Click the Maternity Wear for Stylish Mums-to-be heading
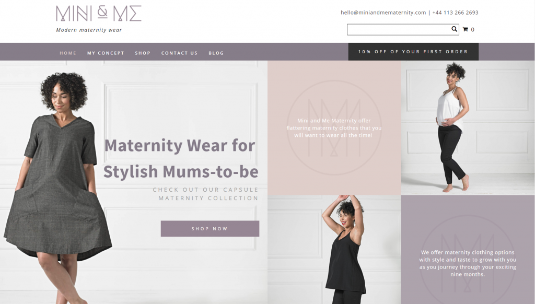This screenshot has height=304, width=535. point(180,158)
